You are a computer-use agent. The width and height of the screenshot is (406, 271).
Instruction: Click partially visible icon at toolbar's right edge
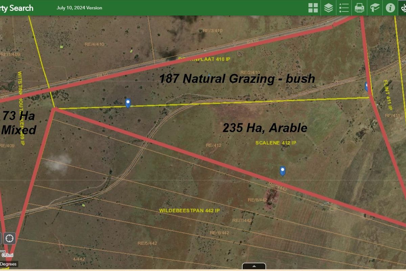pyautogui.click(x=403, y=8)
